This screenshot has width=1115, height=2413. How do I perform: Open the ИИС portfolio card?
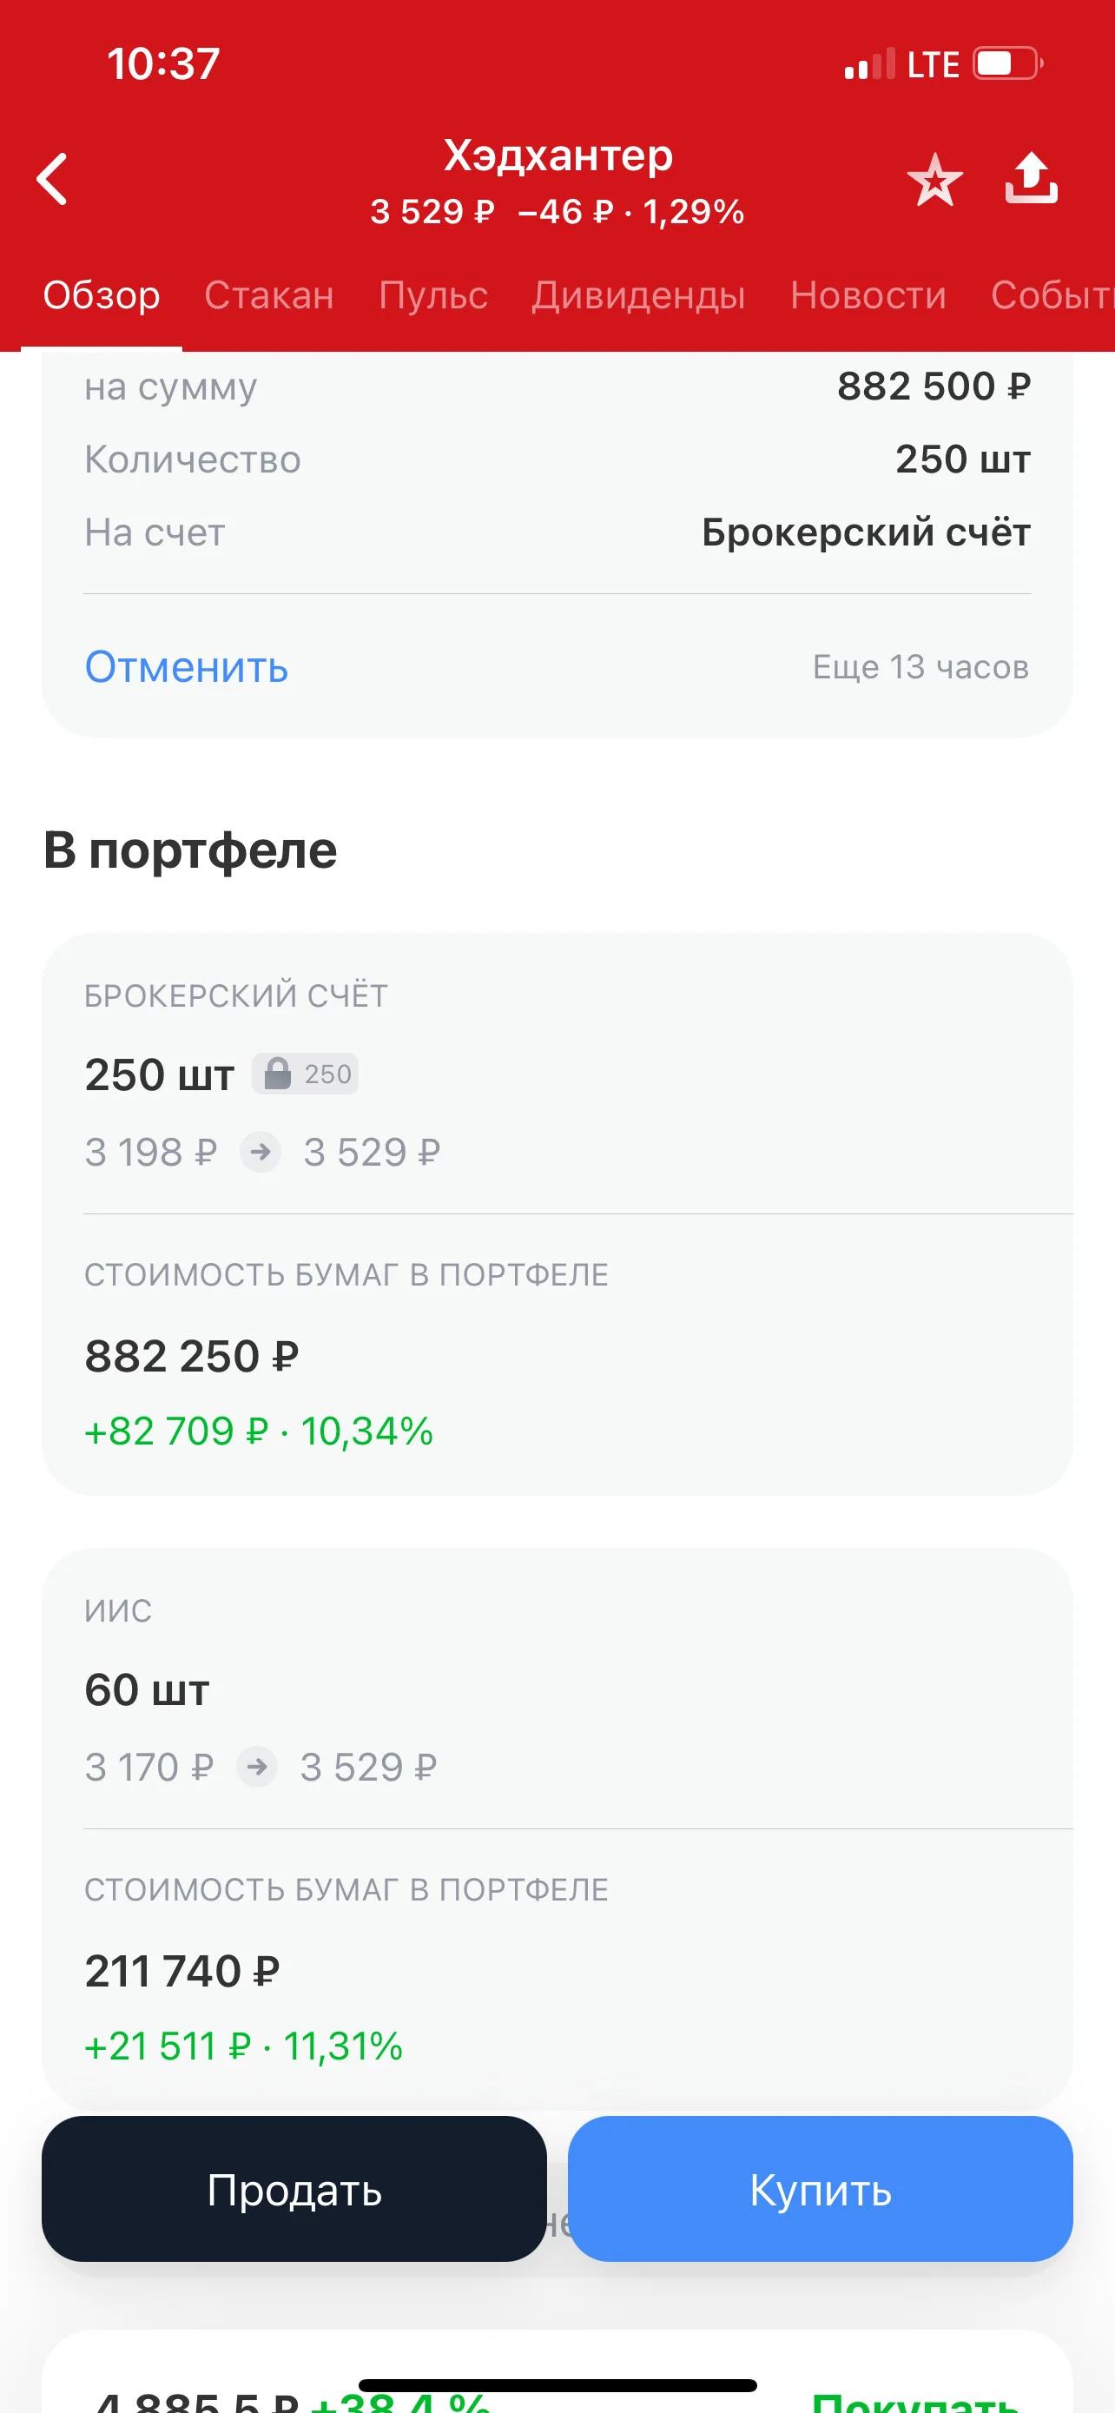click(x=557, y=1828)
